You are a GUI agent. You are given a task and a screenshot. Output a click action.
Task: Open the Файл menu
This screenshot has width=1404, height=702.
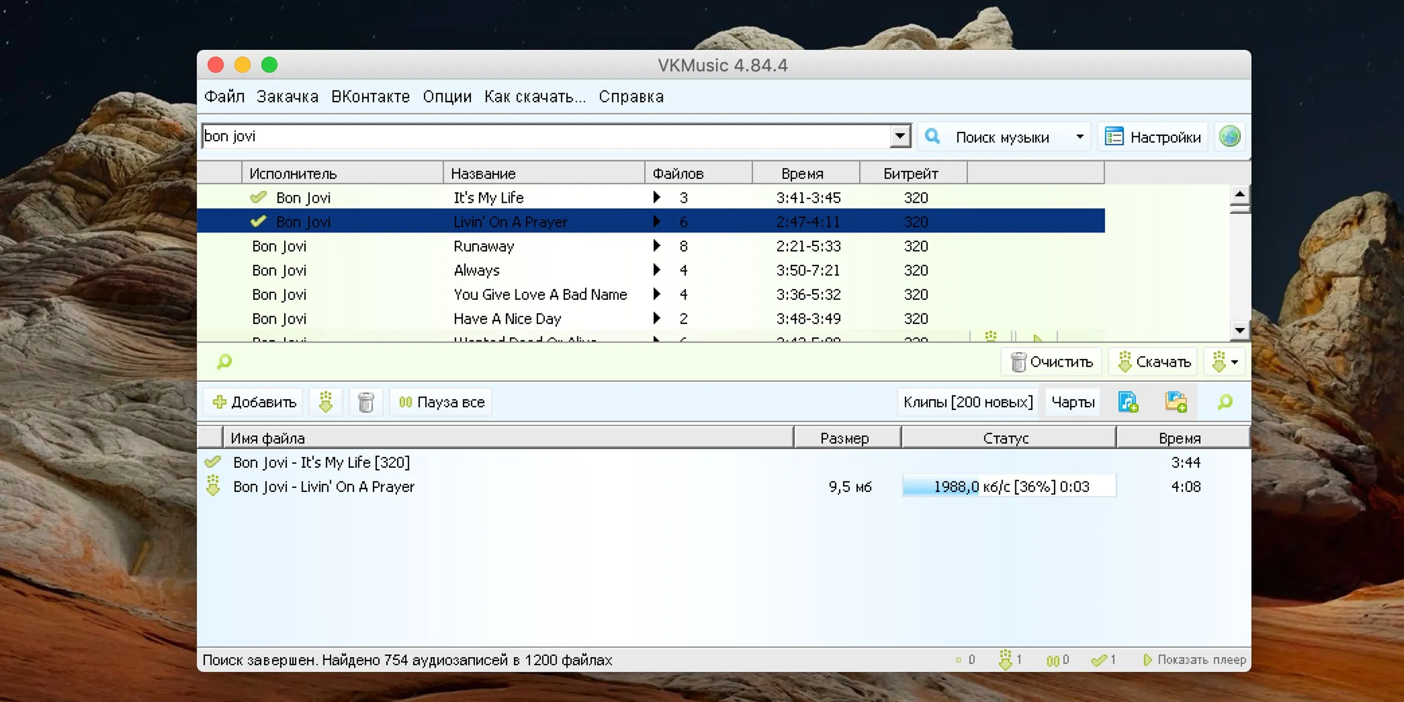coord(224,97)
